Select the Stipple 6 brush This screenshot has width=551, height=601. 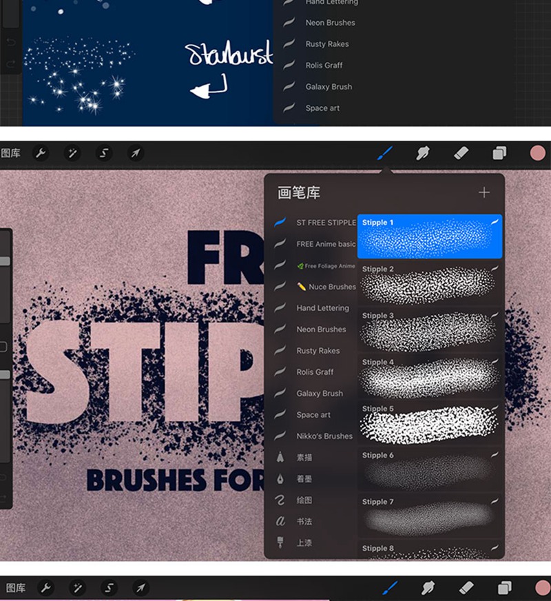pyautogui.click(x=430, y=470)
